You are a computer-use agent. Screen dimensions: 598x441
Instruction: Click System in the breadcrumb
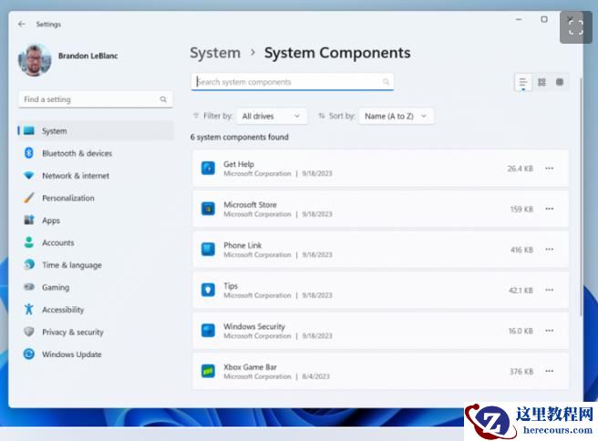[215, 53]
